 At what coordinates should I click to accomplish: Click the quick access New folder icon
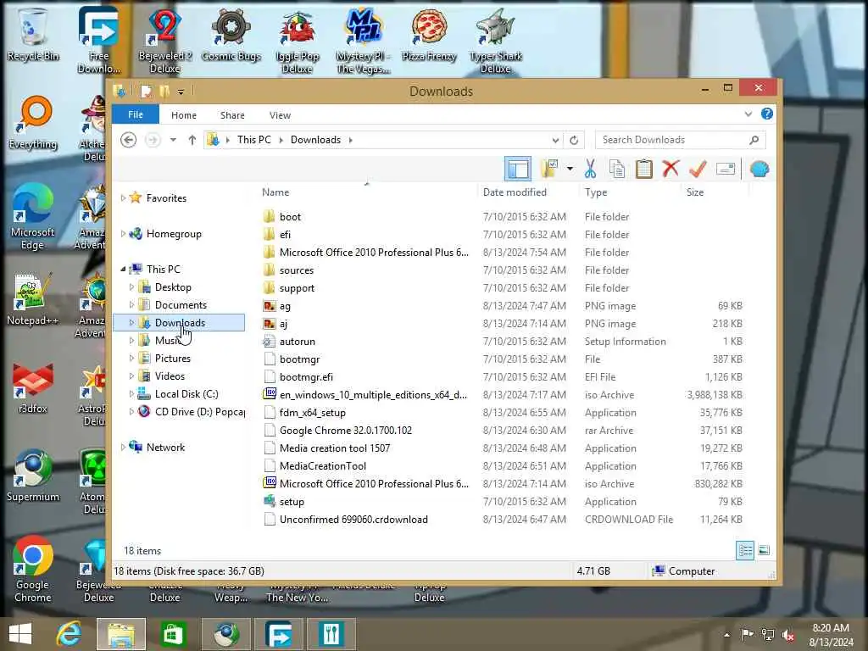164,91
